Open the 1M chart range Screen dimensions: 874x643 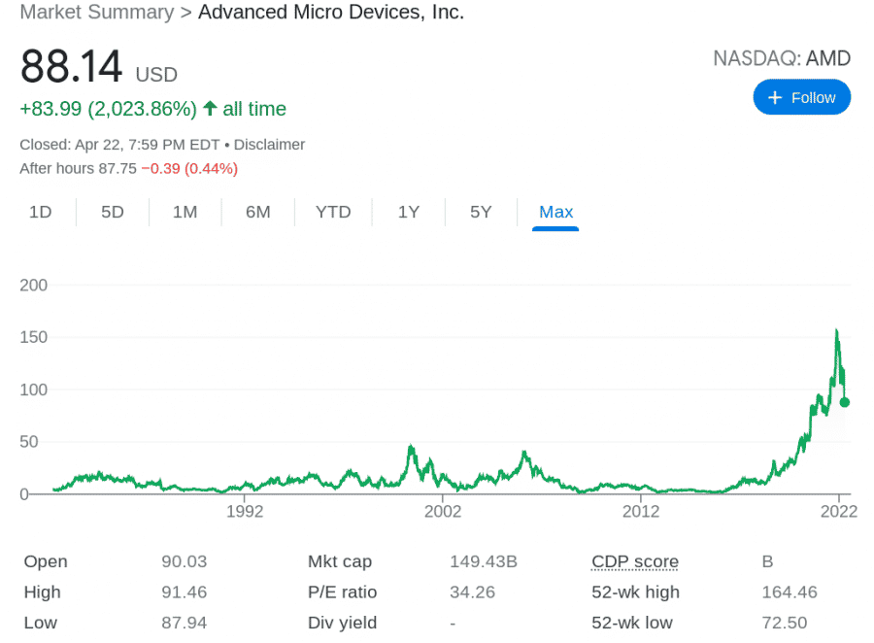coord(185,212)
